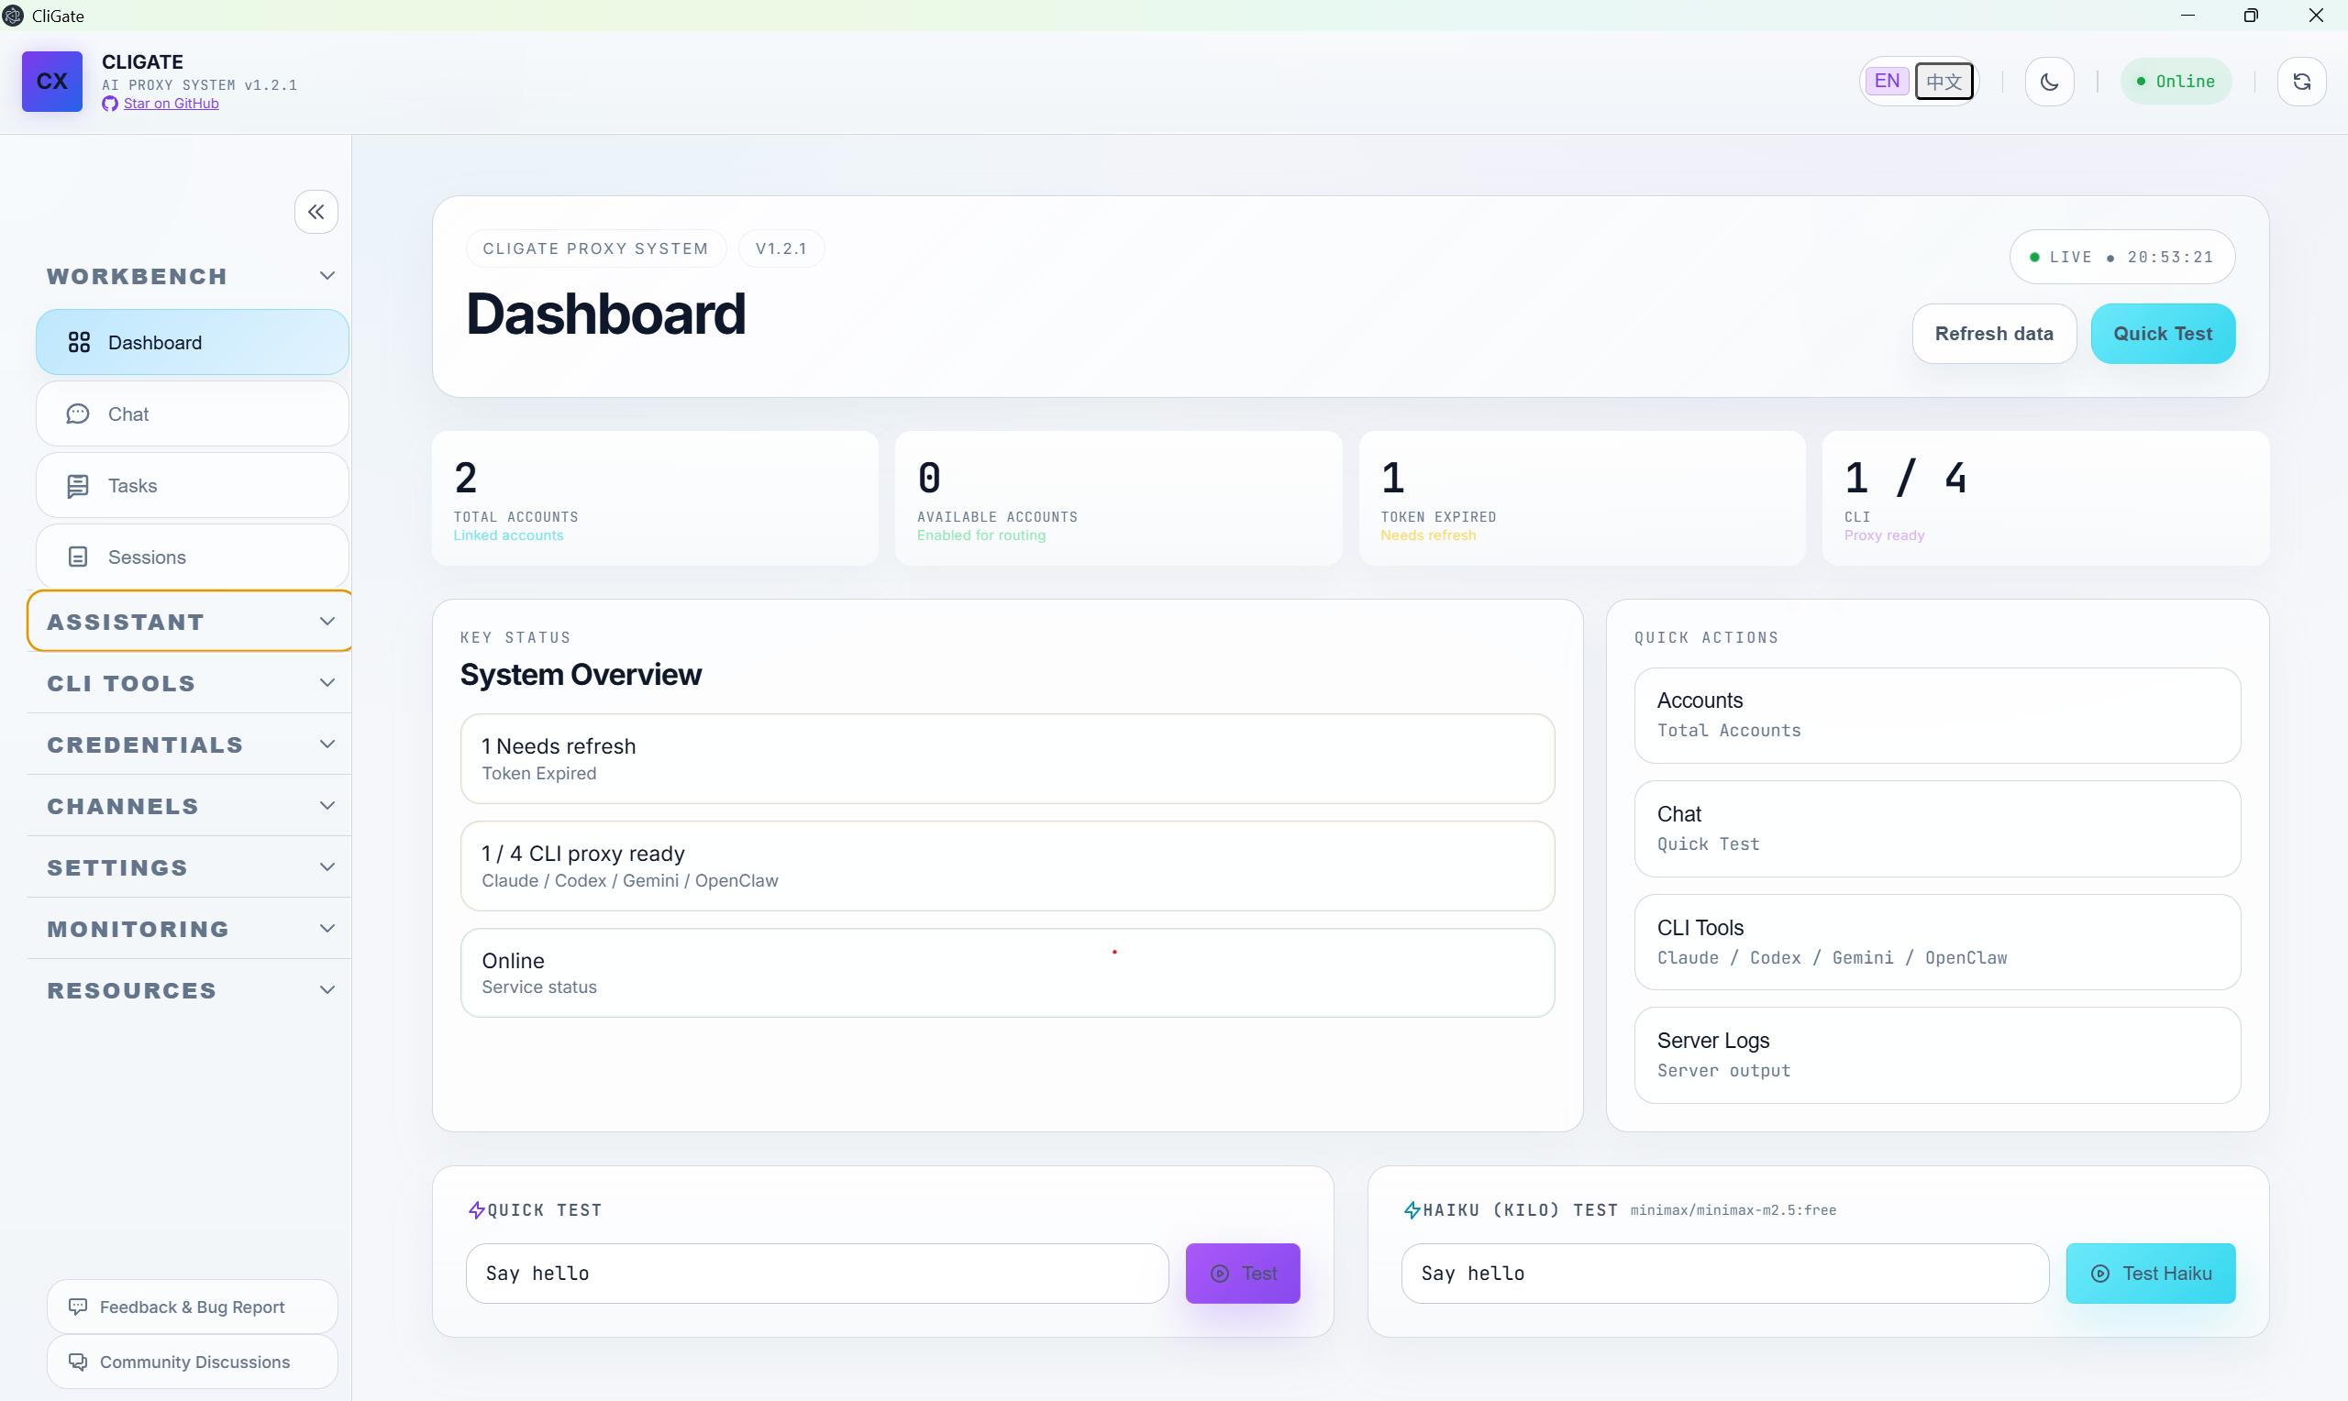Click the CLIGATE PROXY SYSTEM badge

click(x=596, y=248)
